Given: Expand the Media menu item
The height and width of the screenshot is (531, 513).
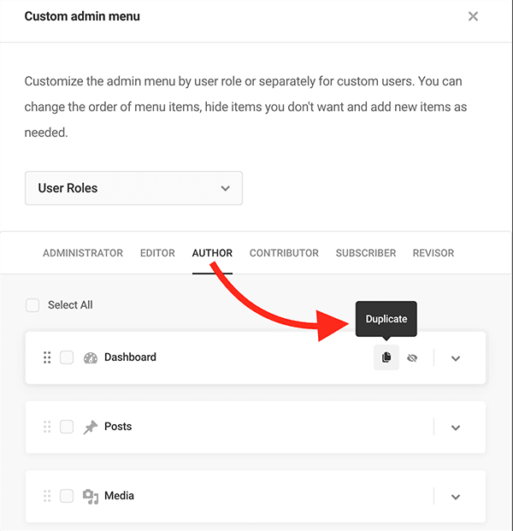Looking at the screenshot, I should (456, 497).
